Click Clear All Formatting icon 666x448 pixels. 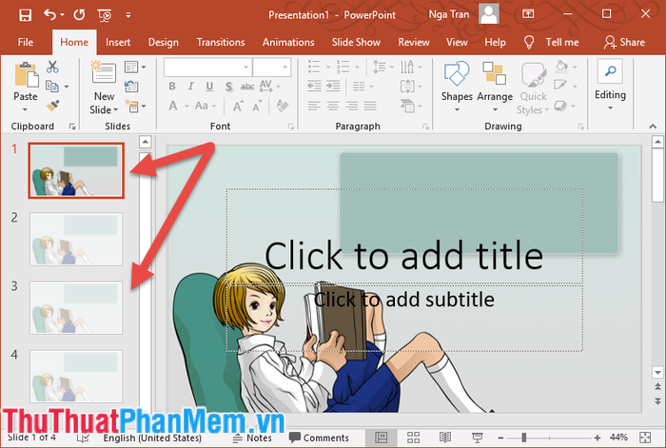(283, 106)
